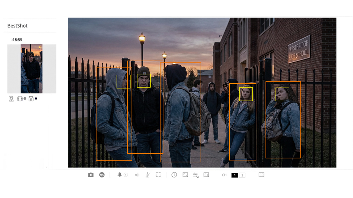The image size is (353, 198).
Task: Click the layout split view icon
Action: click(206, 175)
